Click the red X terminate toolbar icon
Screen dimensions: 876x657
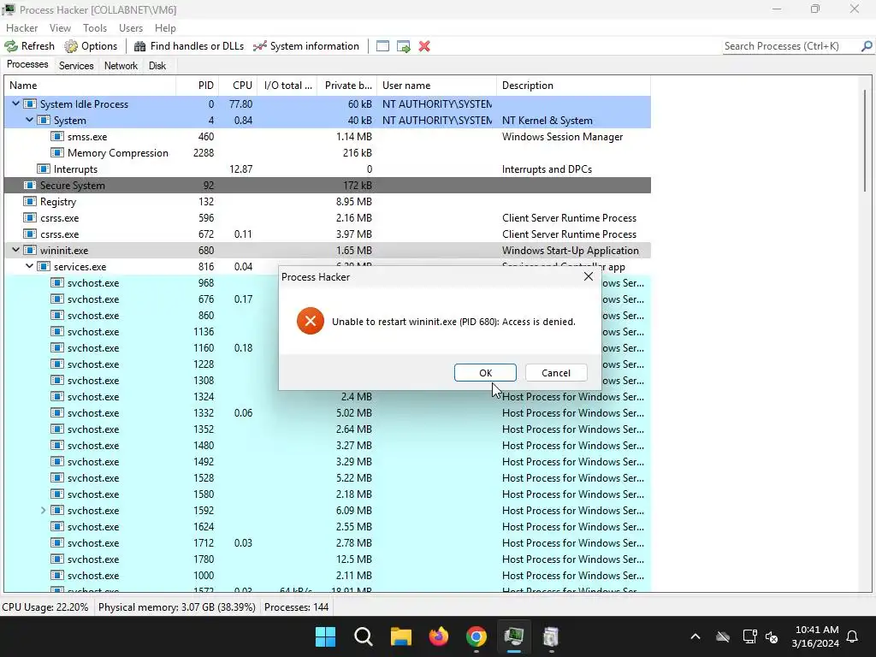click(424, 46)
